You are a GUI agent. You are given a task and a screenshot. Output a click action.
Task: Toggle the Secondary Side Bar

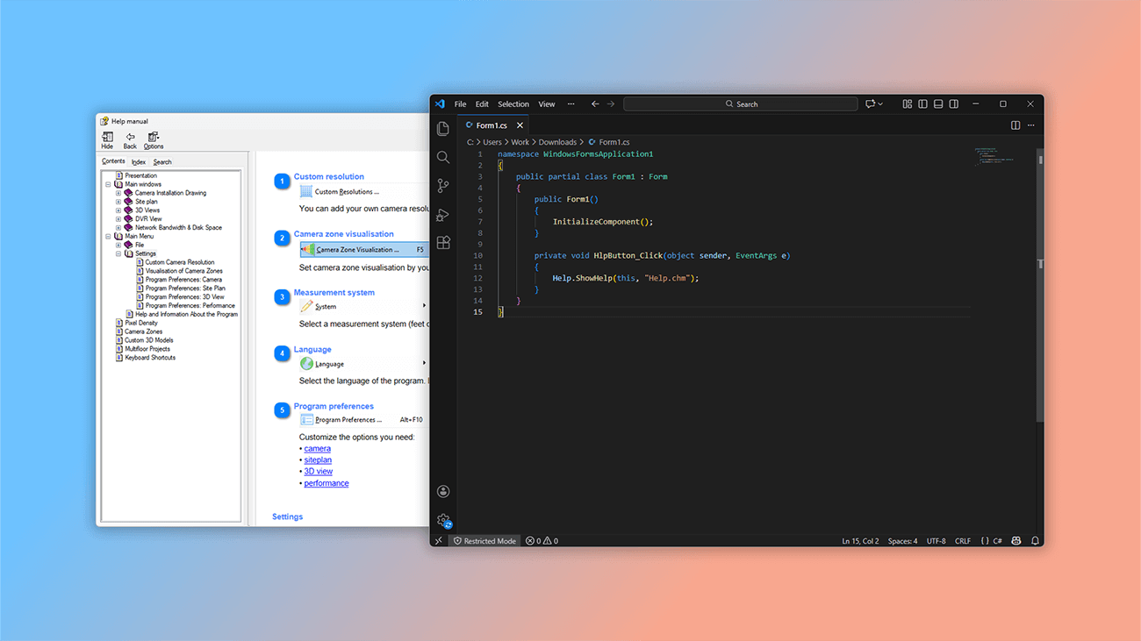[954, 103]
